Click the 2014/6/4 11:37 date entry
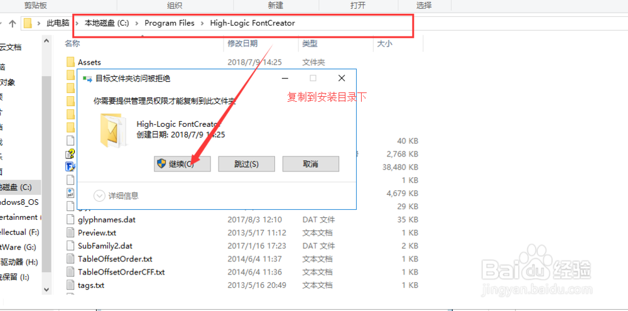Image resolution: width=628 pixels, height=311 pixels. [x=255, y=258]
